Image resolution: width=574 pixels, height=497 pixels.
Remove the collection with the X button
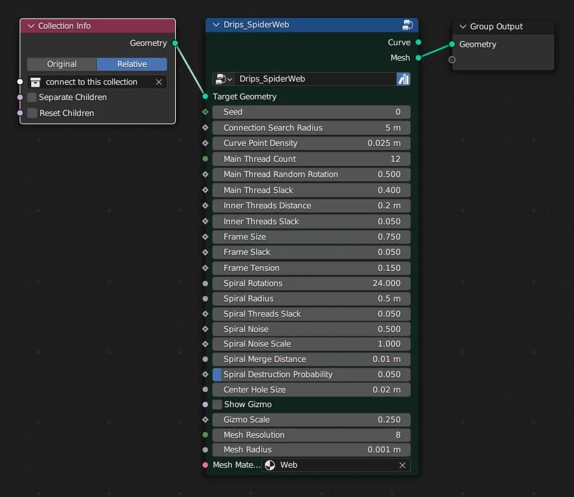click(x=159, y=82)
